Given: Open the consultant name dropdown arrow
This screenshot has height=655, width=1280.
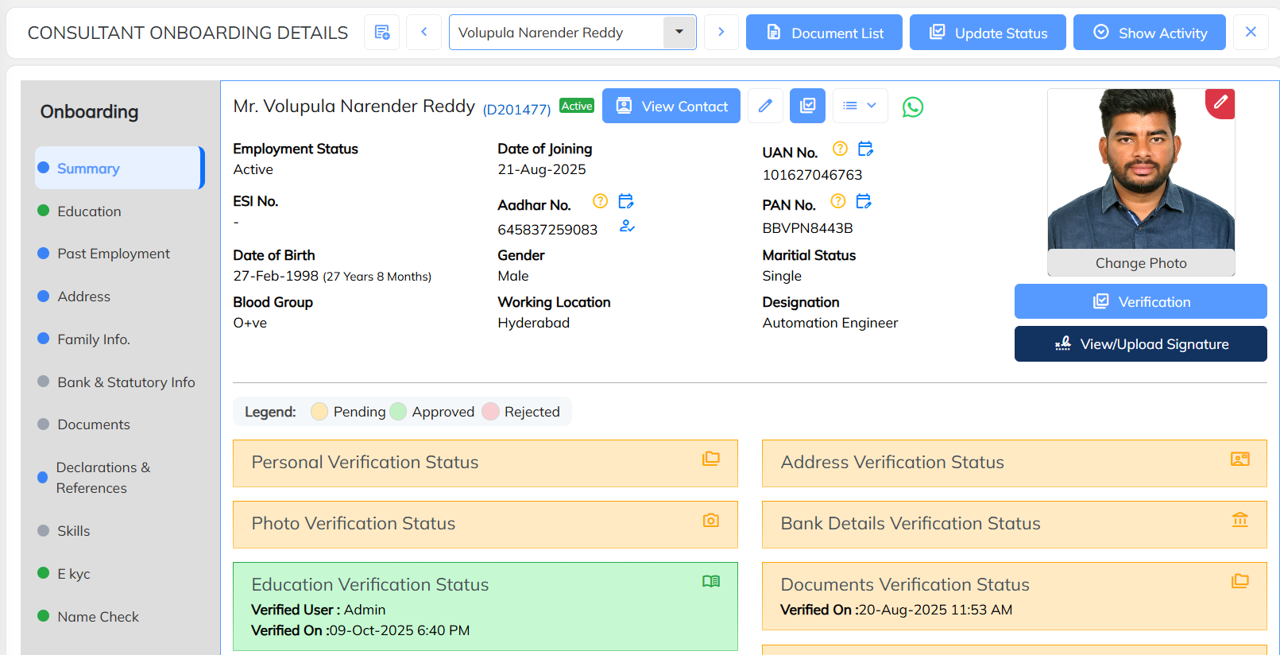Looking at the screenshot, I should coord(679,33).
